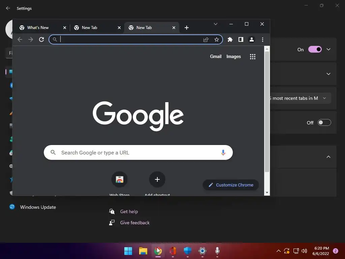Image resolution: width=345 pixels, height=259 pixels.
Task: Show hidden system tray icons
Action: (278, 251)
